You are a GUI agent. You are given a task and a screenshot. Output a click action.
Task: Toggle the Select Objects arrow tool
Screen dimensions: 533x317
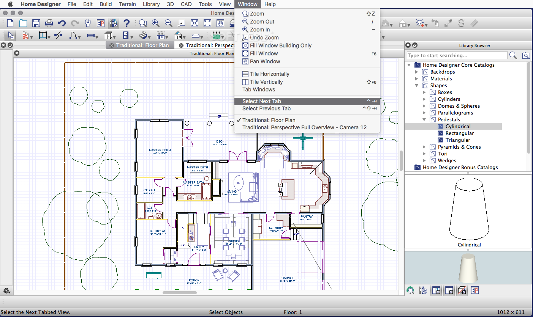[x=11, y=36]
